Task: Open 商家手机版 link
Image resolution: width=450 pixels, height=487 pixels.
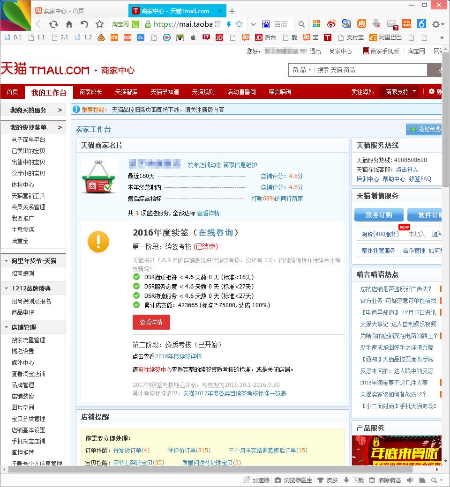Action: point(381,51)
